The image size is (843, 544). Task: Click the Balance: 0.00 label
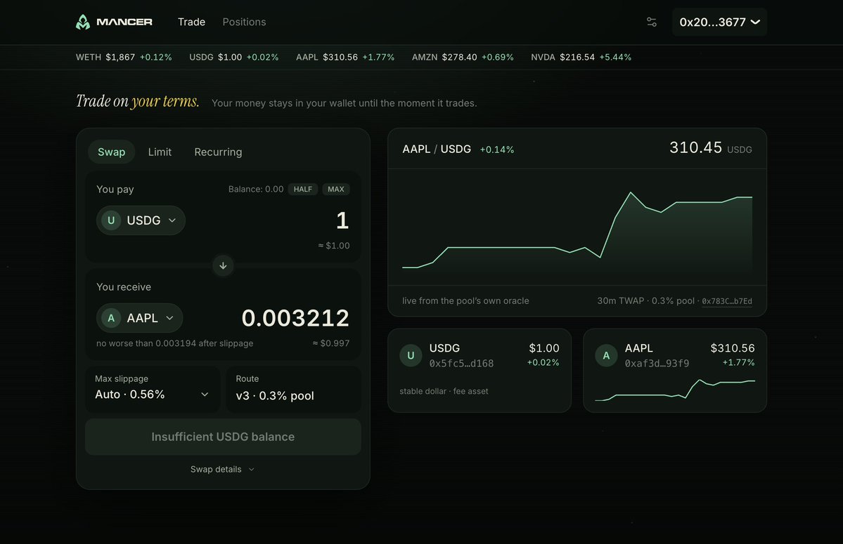[256, 190]
